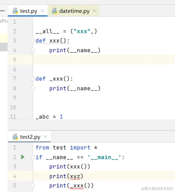Place cursor on highlighted empty line 5 in test.py
The width and height of the screenshot is (175, 192).
tap(104, 60)
